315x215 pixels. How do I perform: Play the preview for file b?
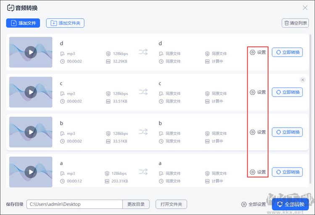coord(30,132)
